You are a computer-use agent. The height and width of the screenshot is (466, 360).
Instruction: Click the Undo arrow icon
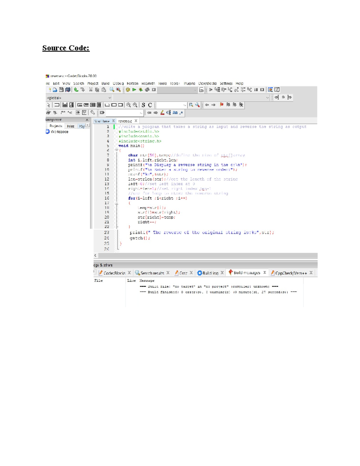click(x=76, y=90)
